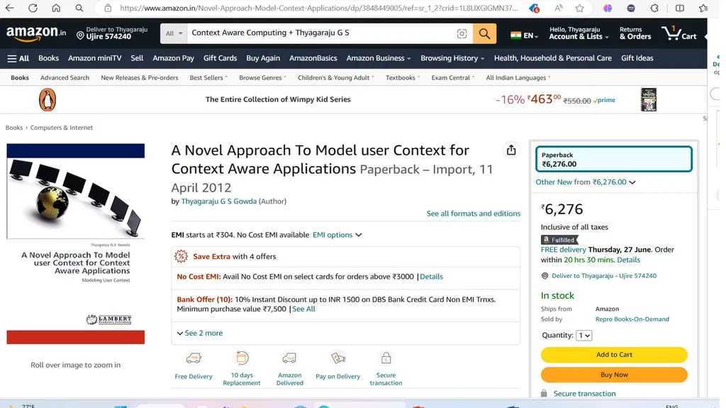Open the hamburger All menu
Screen dimensions: 726x408
click(x=18, y=58)
